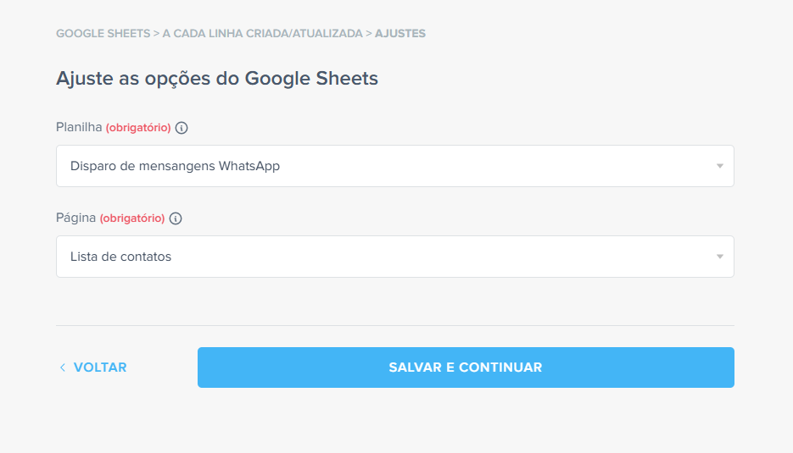Viewport: 793px width, 453px height.
Task: Click the info icon beside Planilha
Action: click(181, 128)
